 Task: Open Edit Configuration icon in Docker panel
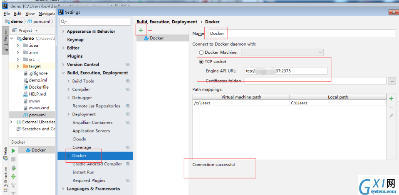pos(13,168)
